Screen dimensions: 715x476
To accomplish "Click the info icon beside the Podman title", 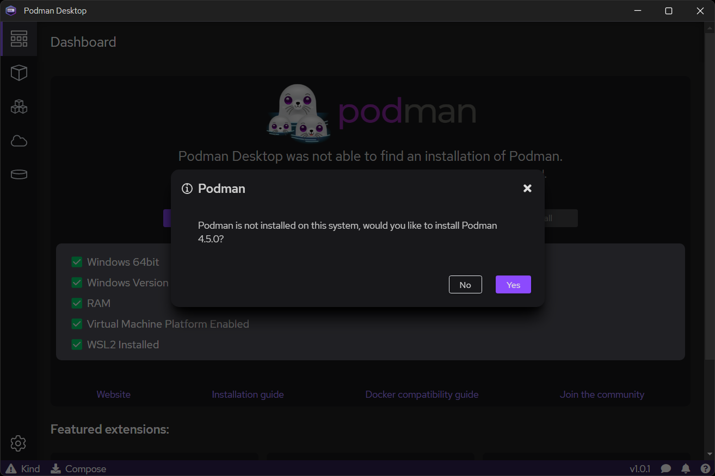I will [187, 189].
